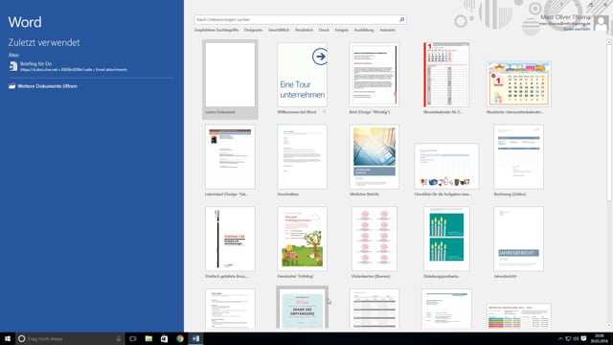
Task: Choose the Rechnung (Zeitlos) template
Action: pyautogui.click(x=519, y=157)
